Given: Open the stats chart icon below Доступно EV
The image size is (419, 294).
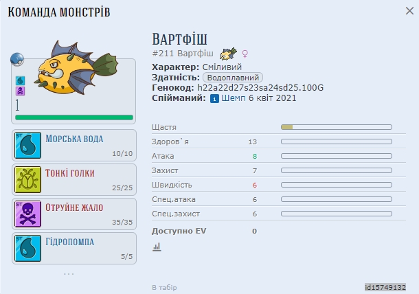Looking at the screenshot, I should [x=157, y=247].
